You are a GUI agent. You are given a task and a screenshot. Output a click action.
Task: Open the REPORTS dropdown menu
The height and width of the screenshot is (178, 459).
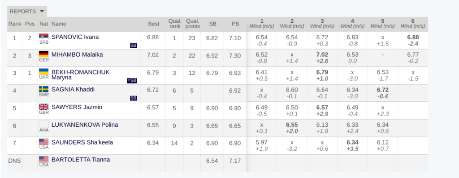[27, 11]
